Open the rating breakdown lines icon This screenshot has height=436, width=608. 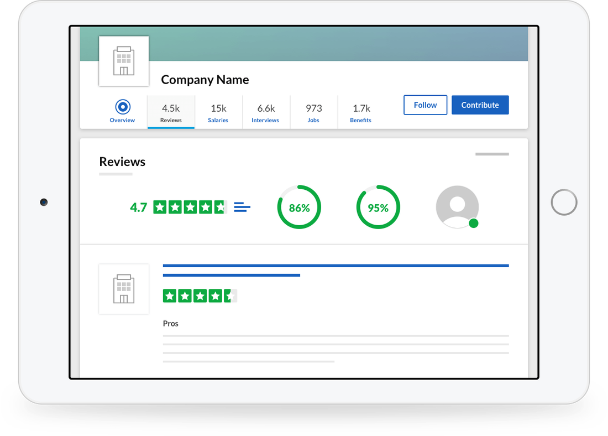coord(242,207)
